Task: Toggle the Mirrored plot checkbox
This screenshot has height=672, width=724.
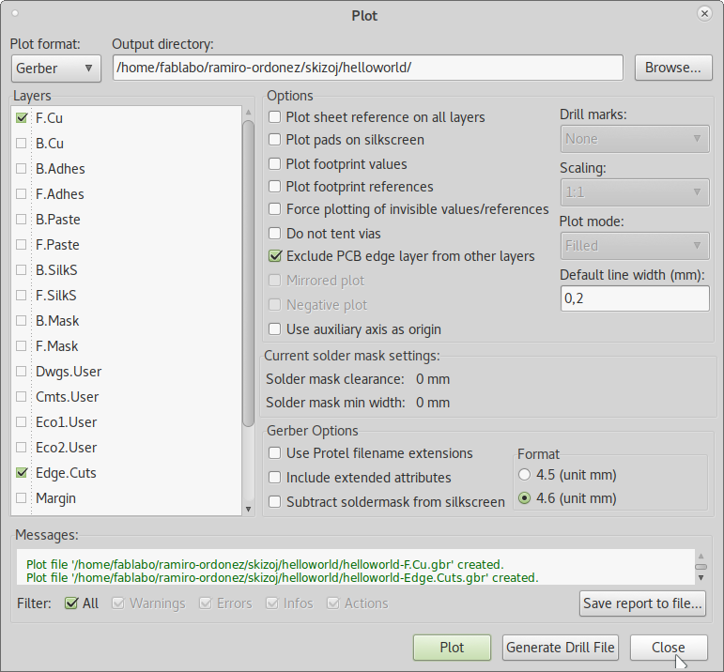Action: (275, 280)
